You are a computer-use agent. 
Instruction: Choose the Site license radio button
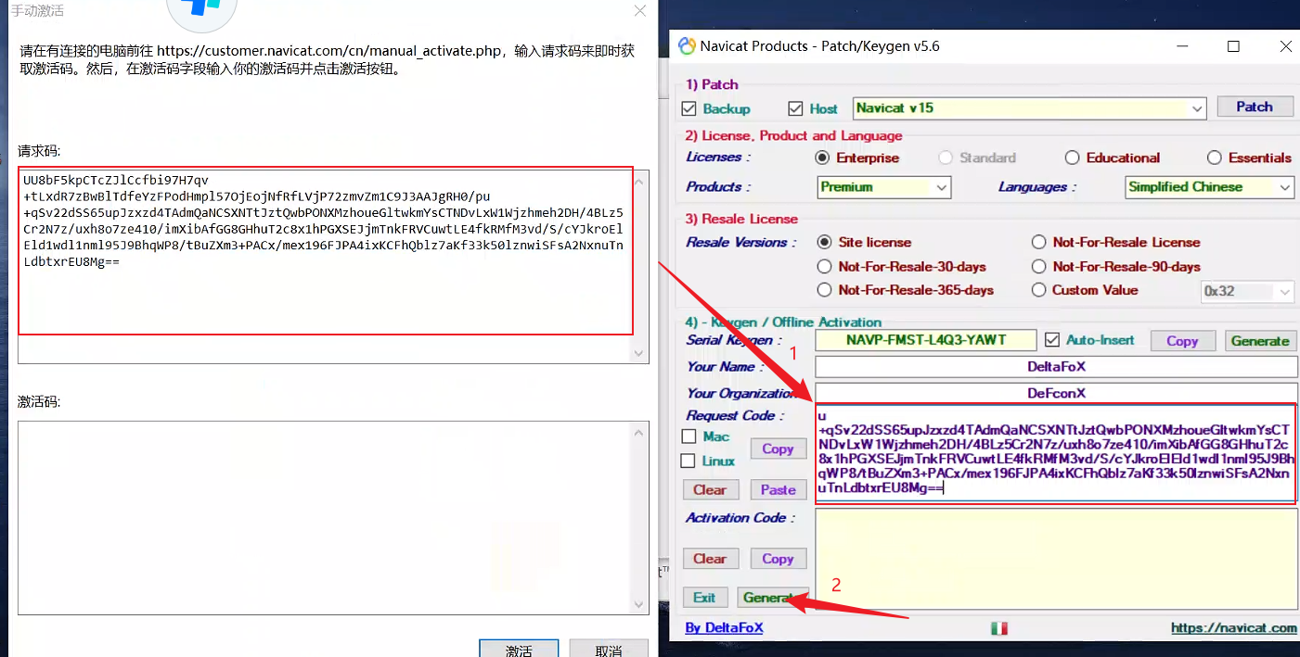(x=824, y=242)
